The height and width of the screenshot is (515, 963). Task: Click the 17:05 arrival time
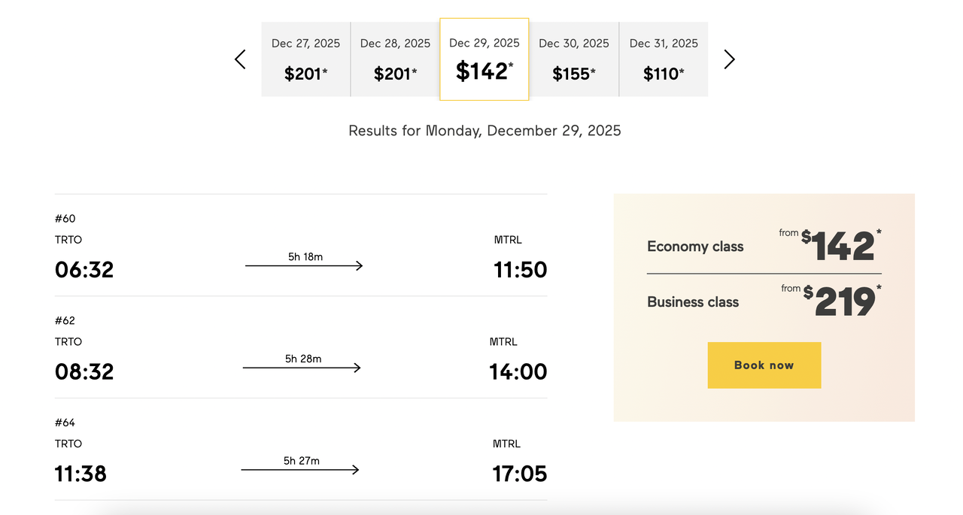point(520,474)
